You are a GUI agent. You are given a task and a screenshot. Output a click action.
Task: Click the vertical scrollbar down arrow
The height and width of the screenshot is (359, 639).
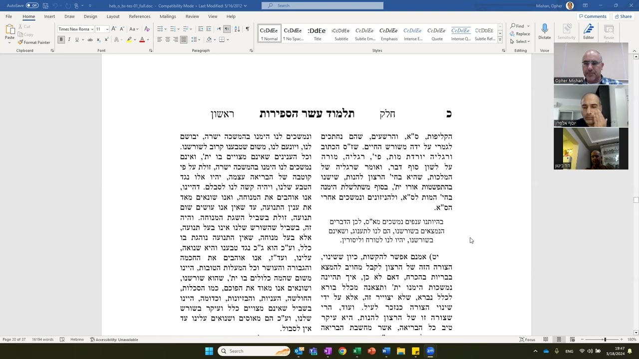point(635,333)
